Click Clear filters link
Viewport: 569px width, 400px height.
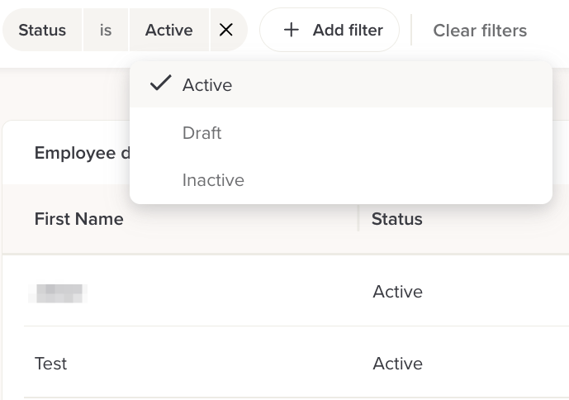(480, 31)
